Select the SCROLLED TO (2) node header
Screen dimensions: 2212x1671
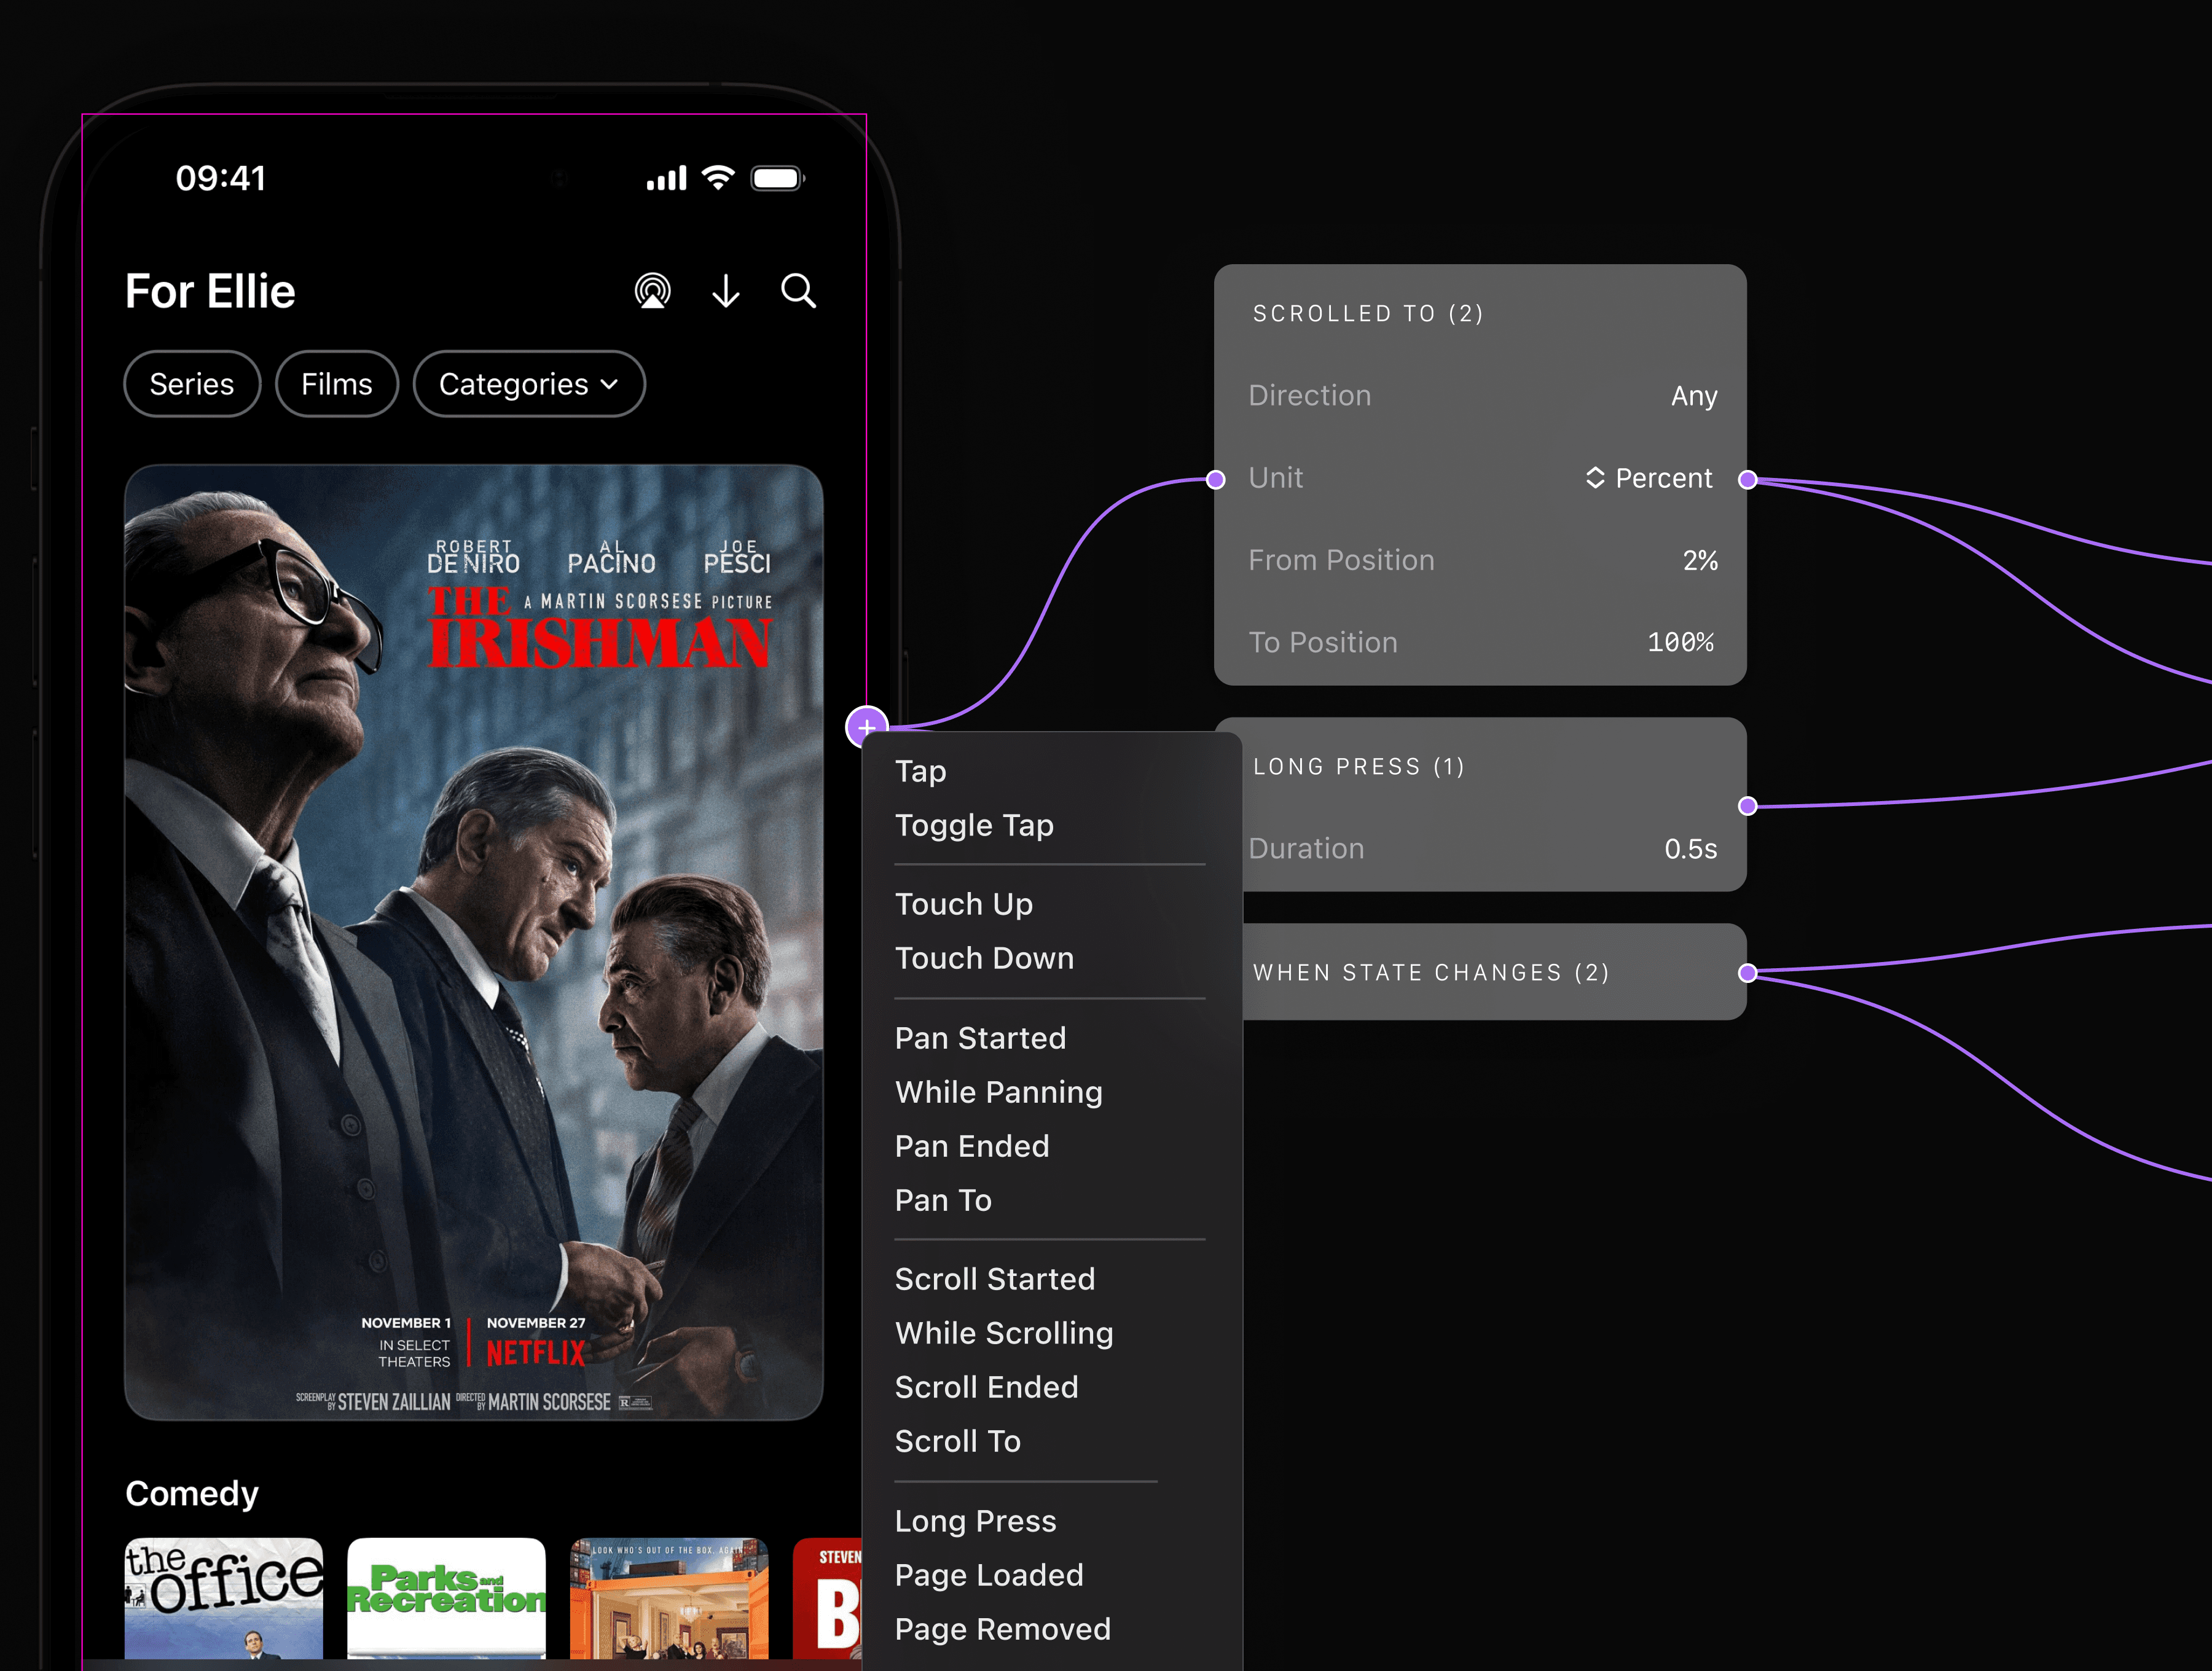pos(1368,314)
